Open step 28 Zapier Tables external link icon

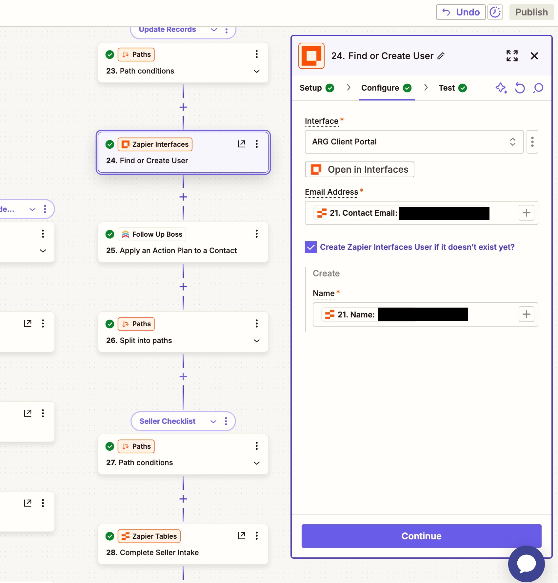(x=241, y=536)
